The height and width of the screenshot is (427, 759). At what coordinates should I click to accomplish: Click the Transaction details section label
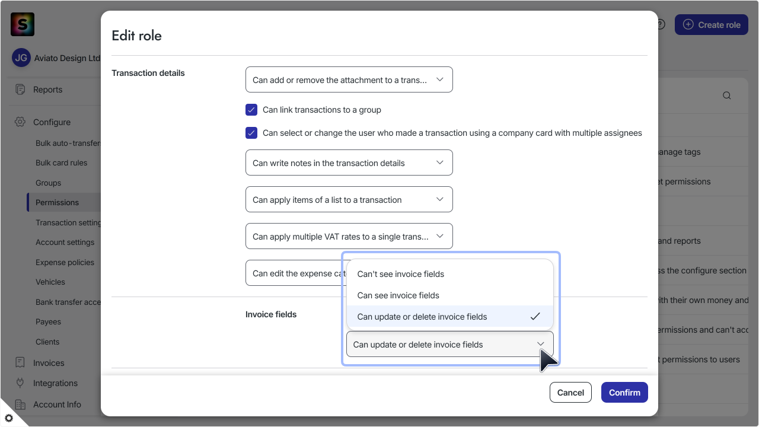click(x=148, y=73)
